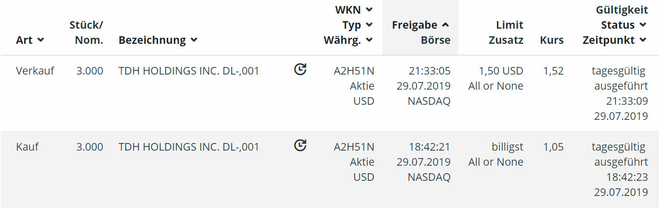Sort by Status header chevron

tap(643, 25)
